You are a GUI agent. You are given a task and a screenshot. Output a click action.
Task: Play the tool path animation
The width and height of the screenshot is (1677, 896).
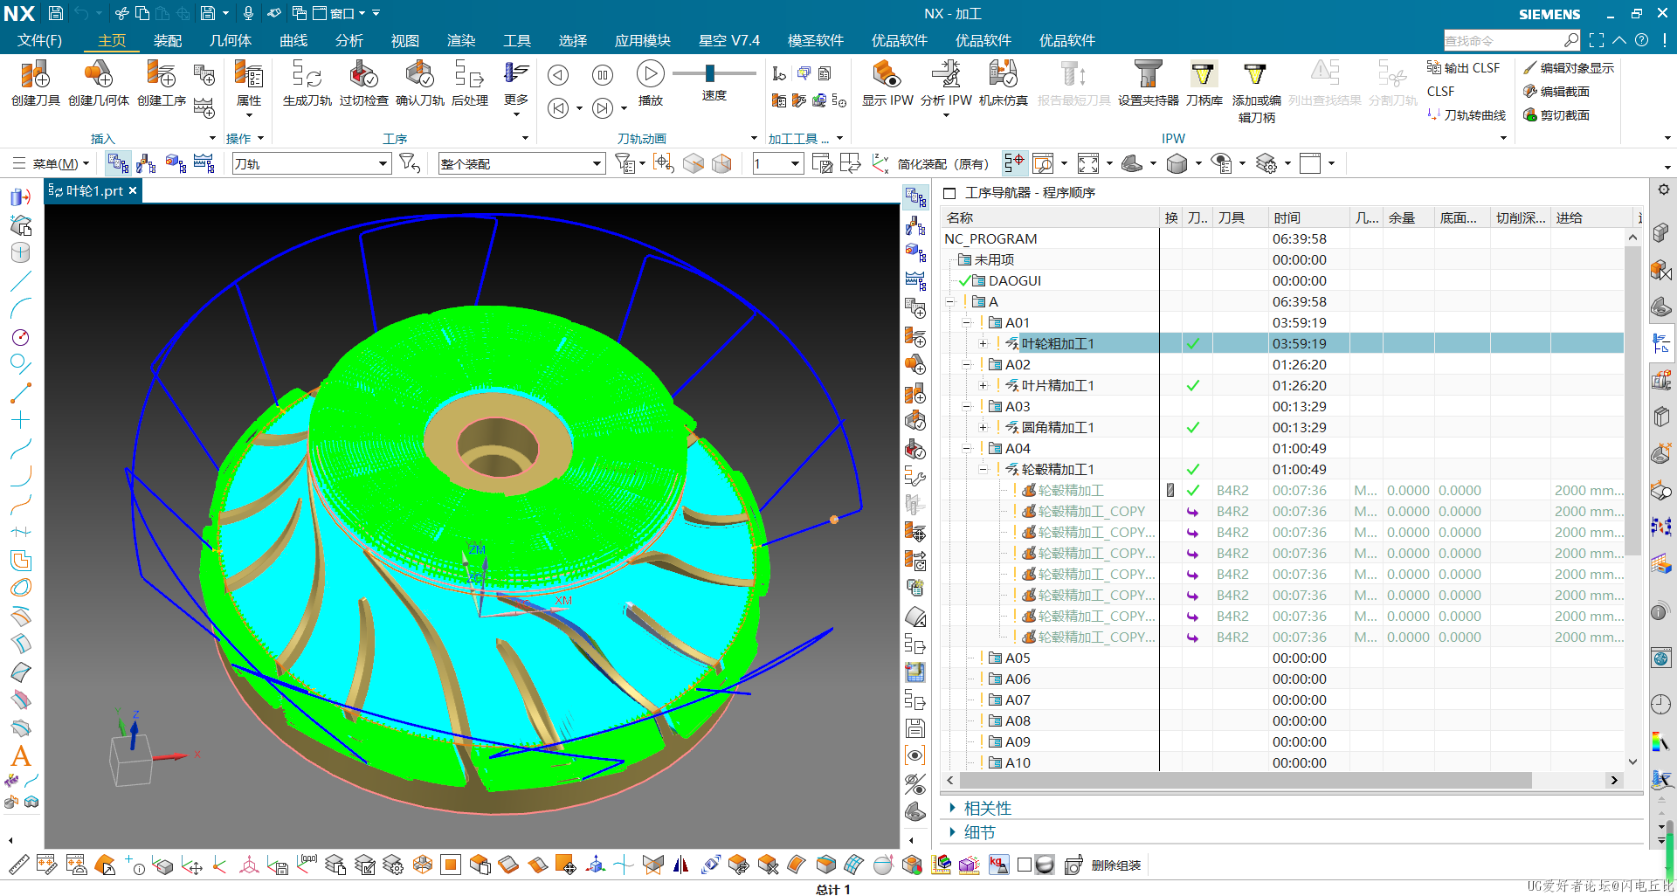(x=650, y=74)
